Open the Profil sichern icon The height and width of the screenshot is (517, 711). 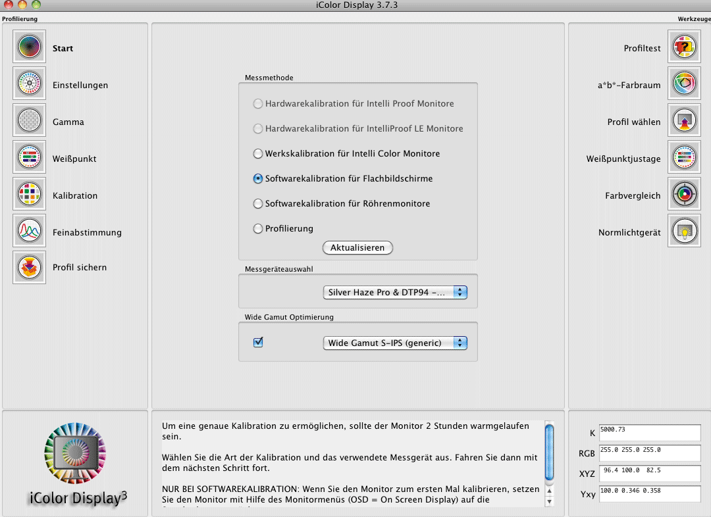[29, 267]
